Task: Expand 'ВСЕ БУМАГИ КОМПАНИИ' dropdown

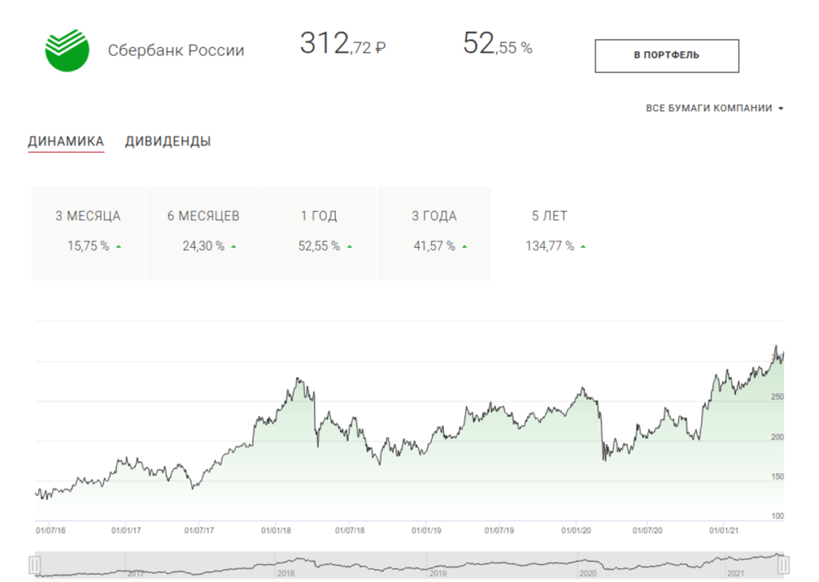Action: [x=709, y=108]
